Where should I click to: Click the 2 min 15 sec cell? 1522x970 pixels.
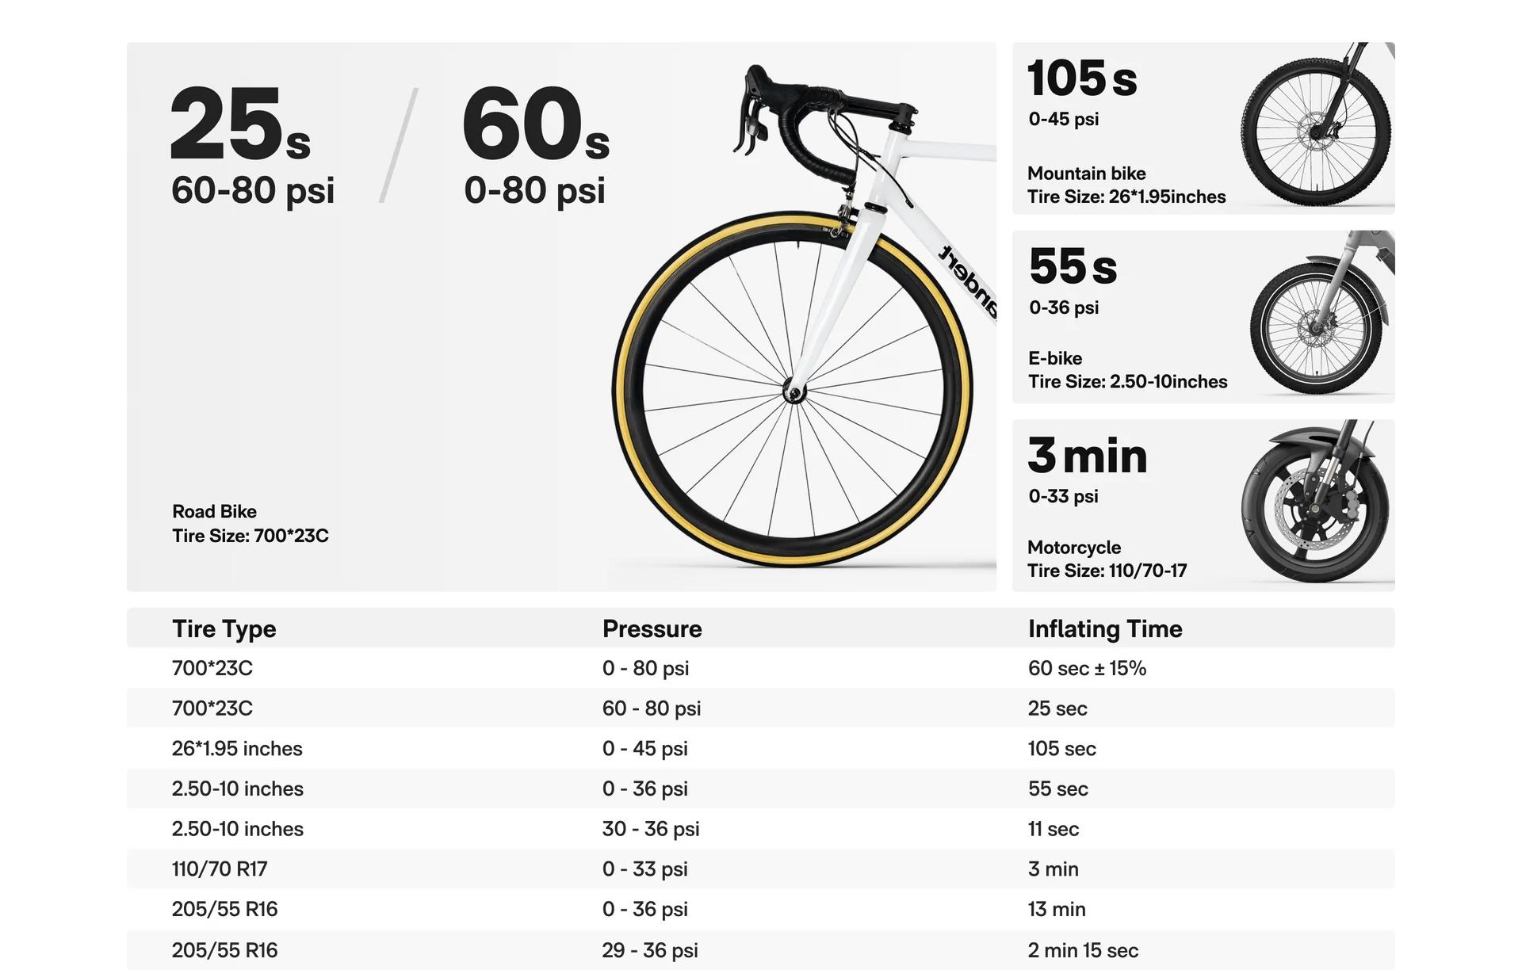(1083, 950)
